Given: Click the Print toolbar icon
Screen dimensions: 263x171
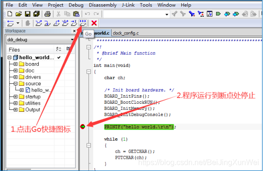Looking at the screenshot, I should 47,14.
